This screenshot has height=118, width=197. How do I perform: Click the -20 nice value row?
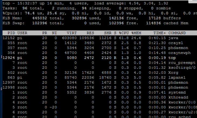pyautogui.click(x=53, y=107)
